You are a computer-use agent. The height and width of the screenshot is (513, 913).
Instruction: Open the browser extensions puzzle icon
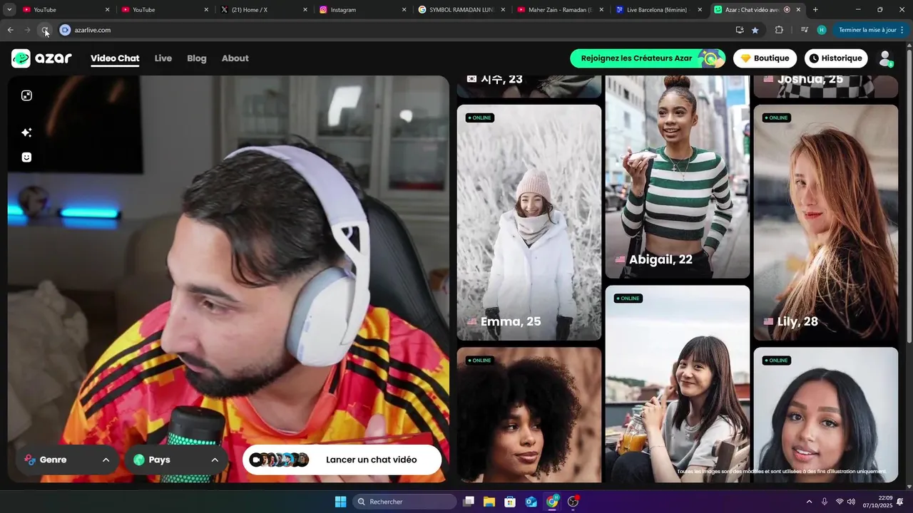779,30
